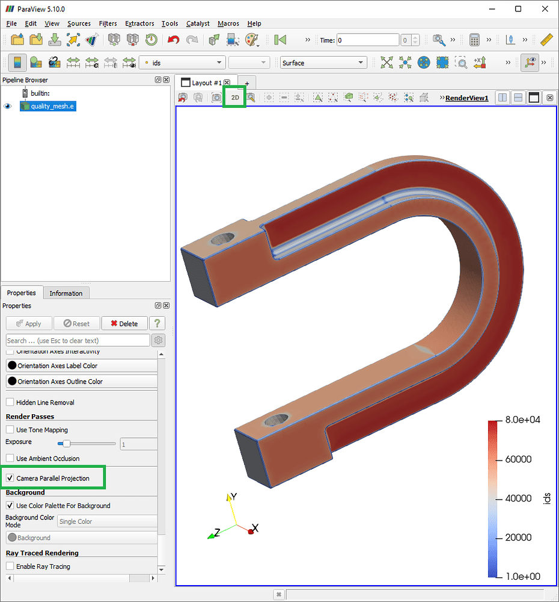Expand hidden toolbar items after first-frame button
Image resolution: width=559 pixels, height=602 pixels.
click(308, 40)
